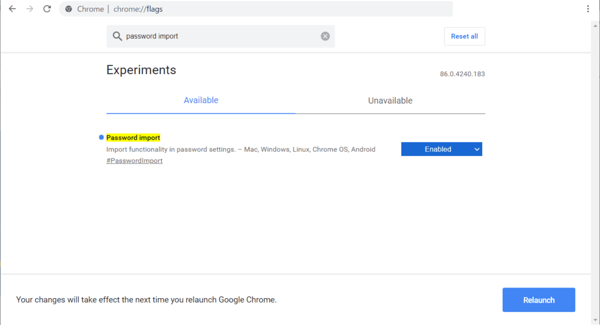This screenshot has height=325, width=600.
Task: Reset all flags to default
Action: coord(464,36)
